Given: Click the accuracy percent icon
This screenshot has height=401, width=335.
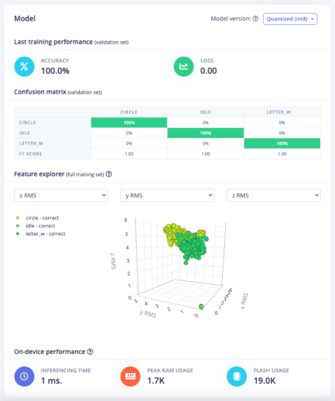Looking at the screenshot, I should point(24,66).
